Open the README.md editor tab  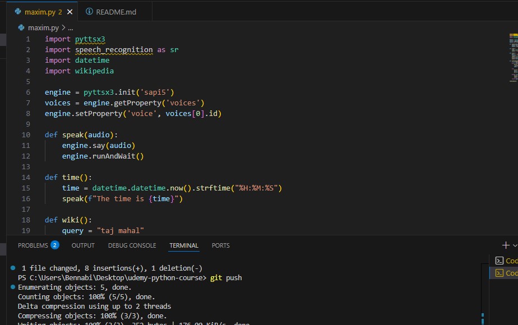(x=115, y=12)
